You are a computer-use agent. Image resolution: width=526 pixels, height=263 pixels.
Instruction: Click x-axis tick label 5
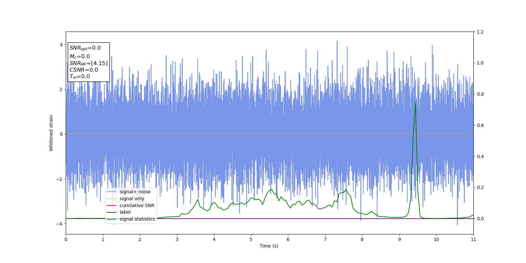251,240
